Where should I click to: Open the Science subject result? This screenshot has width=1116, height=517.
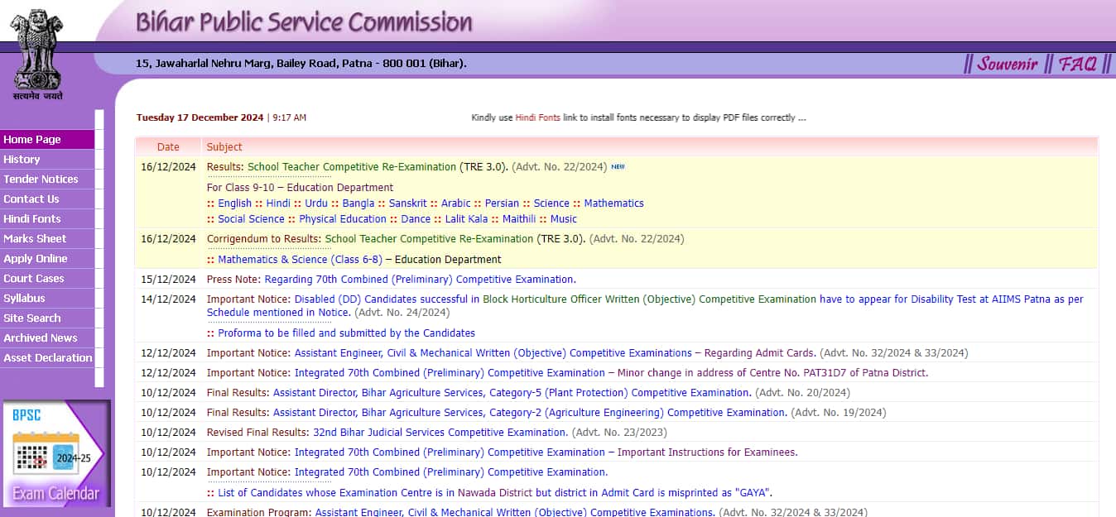(551, 203)
